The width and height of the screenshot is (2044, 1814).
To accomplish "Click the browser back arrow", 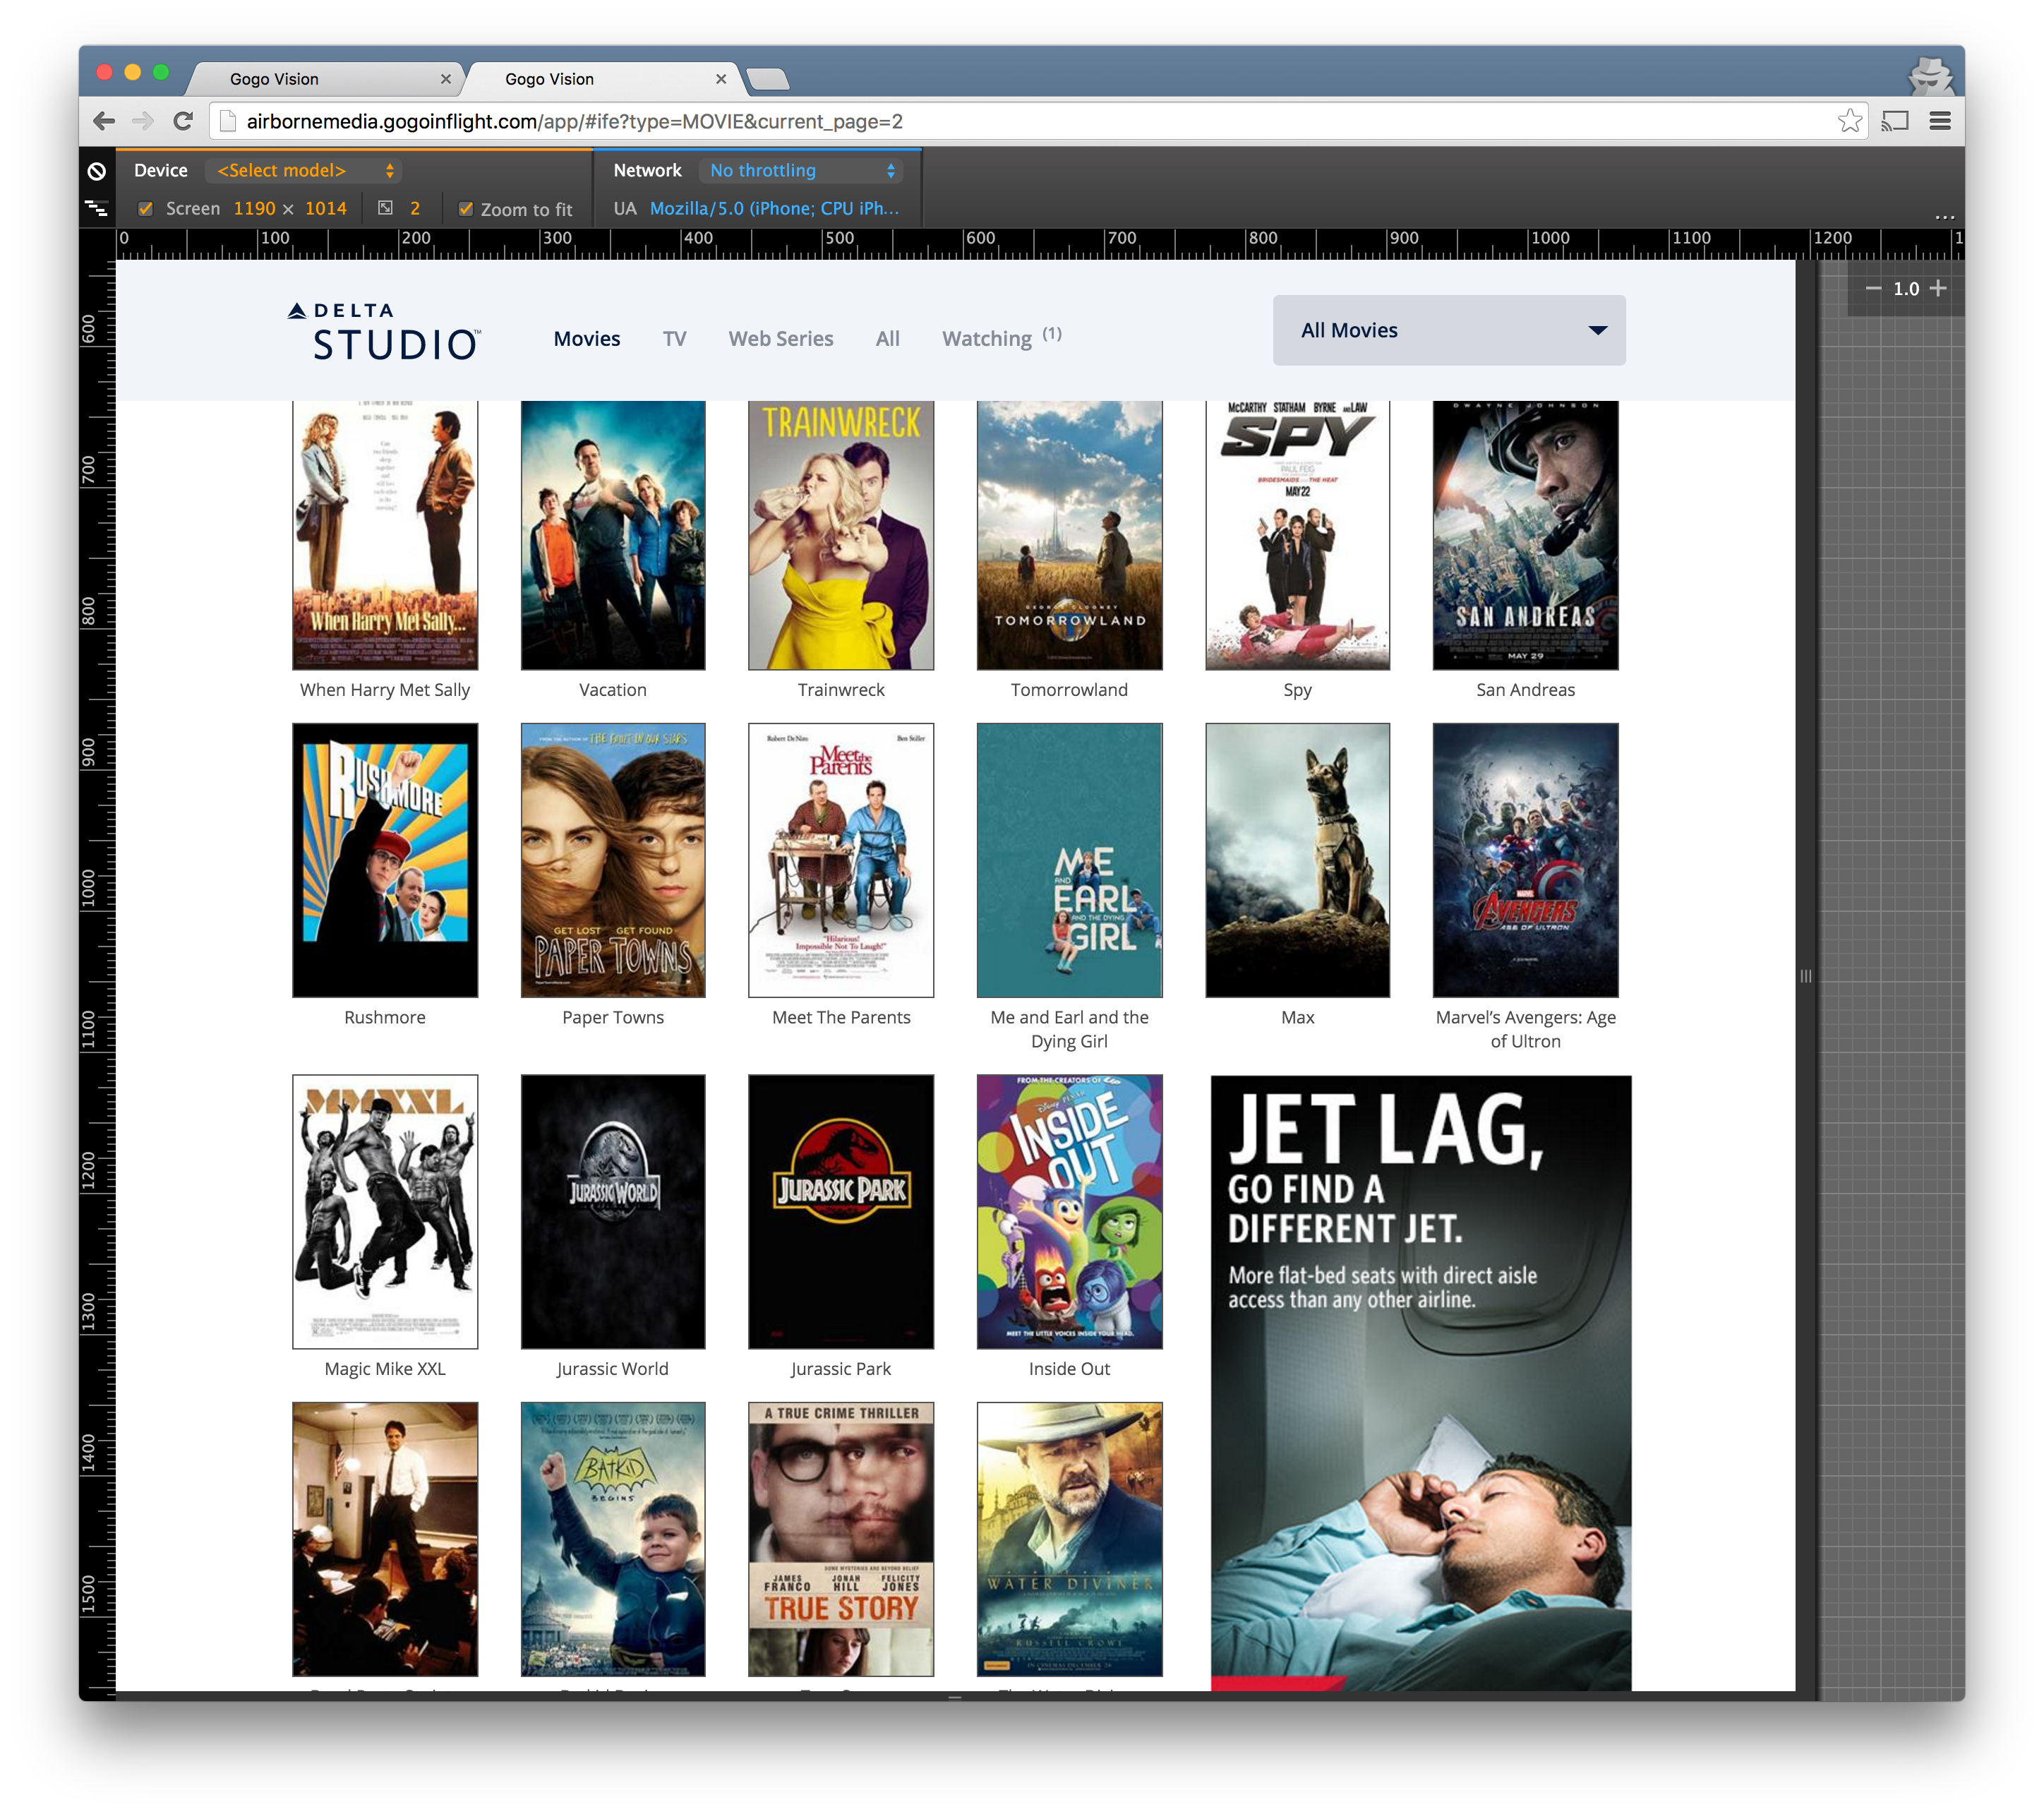I will pos(103,121).
